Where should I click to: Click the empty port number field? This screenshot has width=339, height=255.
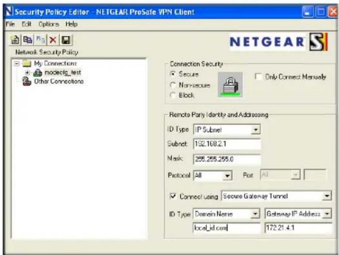pyautogui.click(x=315, y=175)
